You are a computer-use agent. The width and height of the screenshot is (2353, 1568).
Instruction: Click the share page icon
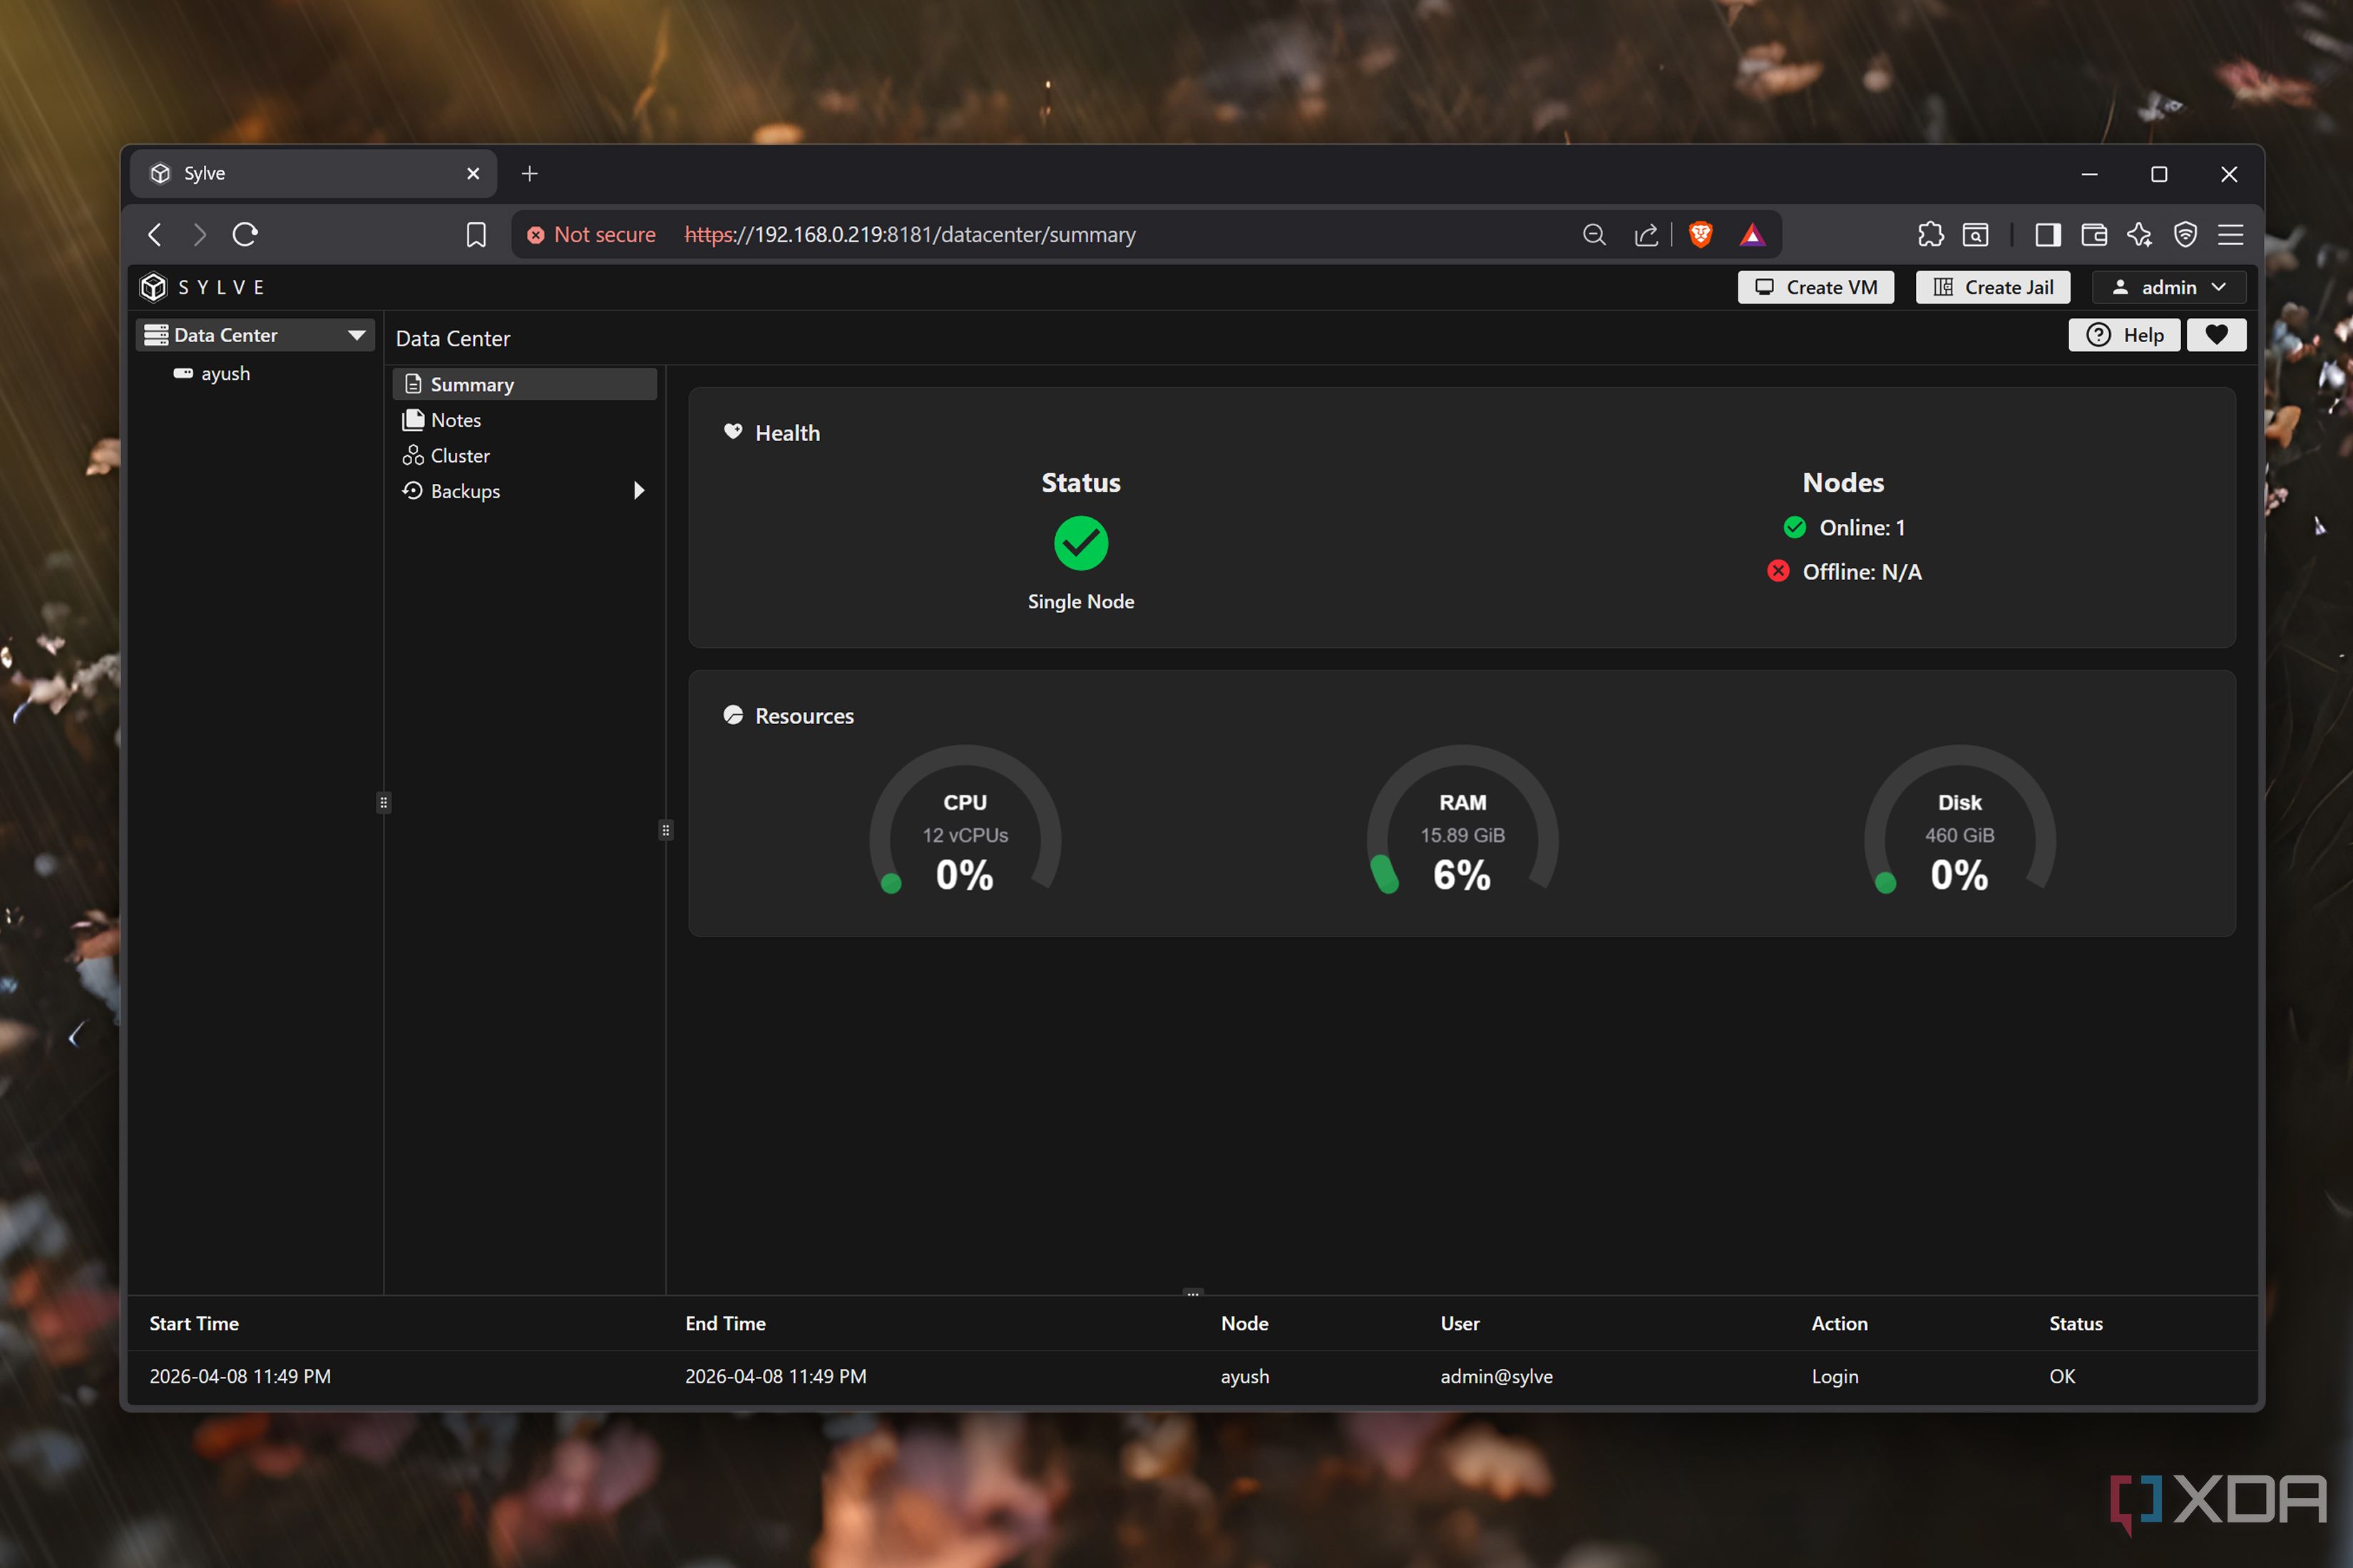1646,234
